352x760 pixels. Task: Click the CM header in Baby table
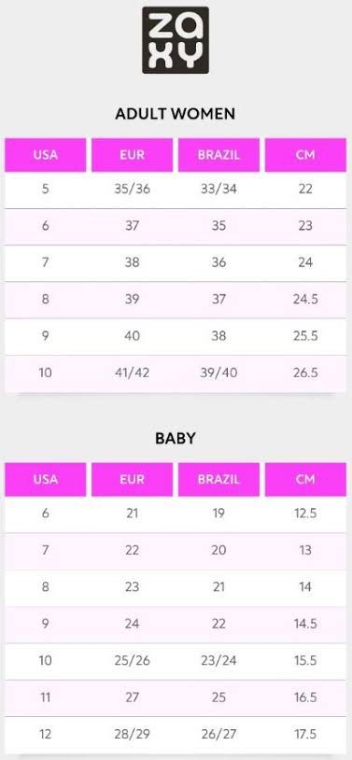305,479
